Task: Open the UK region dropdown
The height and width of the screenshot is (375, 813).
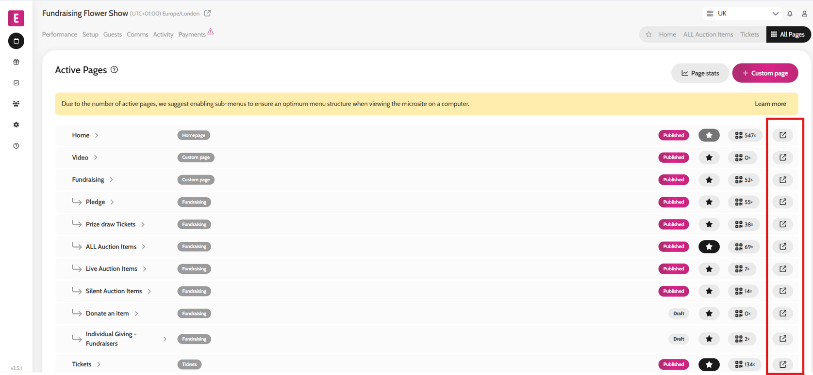Action: [x=742, y=14]
